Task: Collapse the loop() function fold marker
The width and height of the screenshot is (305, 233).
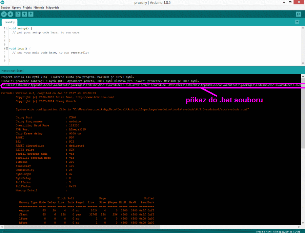Action: point(7,49)
